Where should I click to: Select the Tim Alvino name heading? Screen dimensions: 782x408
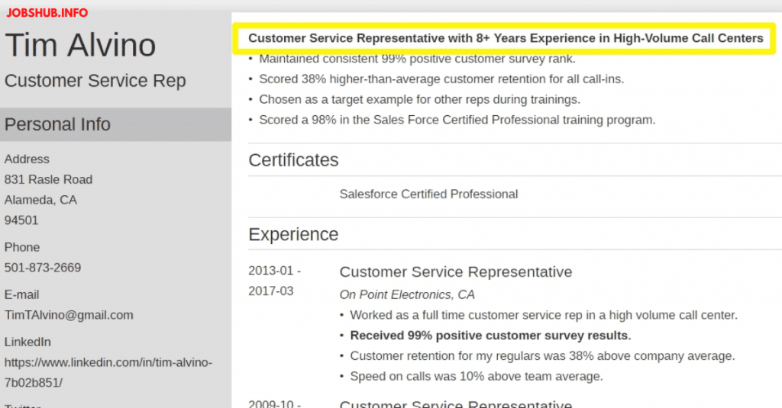point(80,46)
